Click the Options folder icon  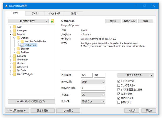pos(18,38)
